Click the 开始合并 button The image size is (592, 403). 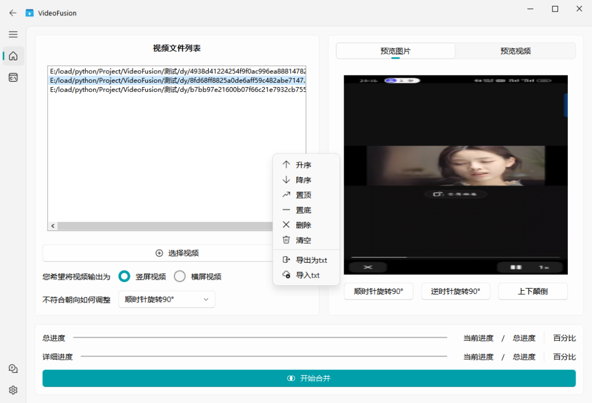[x=309, y=378]
